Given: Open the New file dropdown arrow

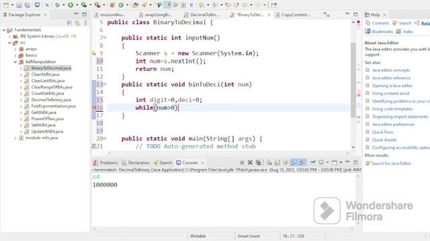Looking at the screenshot, I should point(12,5).
